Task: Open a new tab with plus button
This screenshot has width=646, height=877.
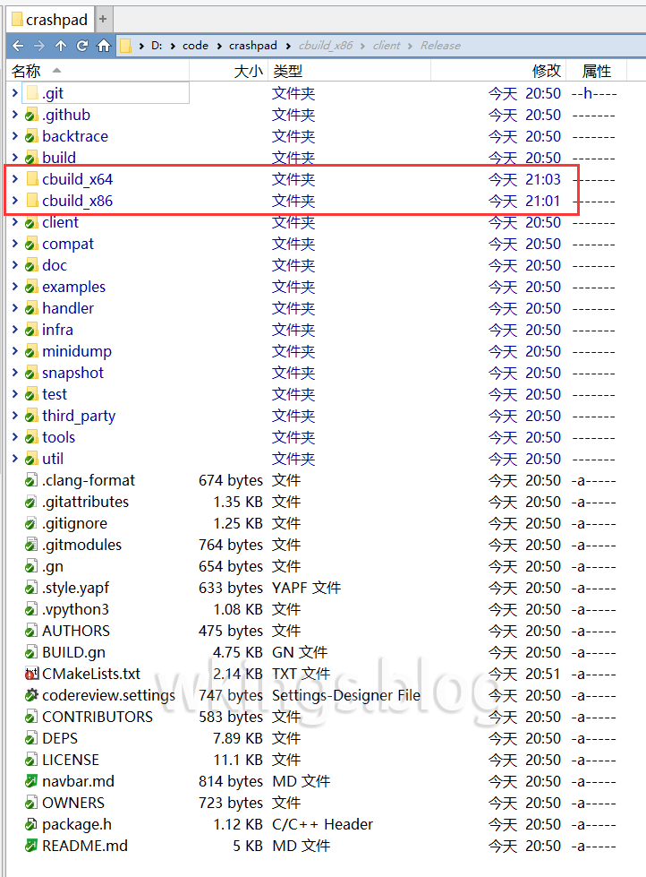Action: pyautogui.click(x=102, y=19)
